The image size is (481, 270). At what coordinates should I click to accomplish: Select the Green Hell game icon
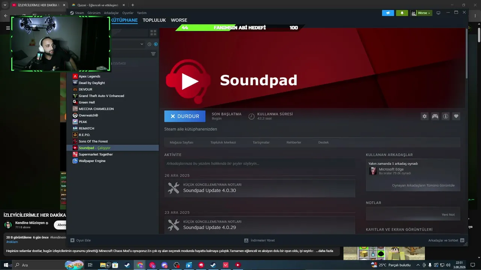[75, 102]
